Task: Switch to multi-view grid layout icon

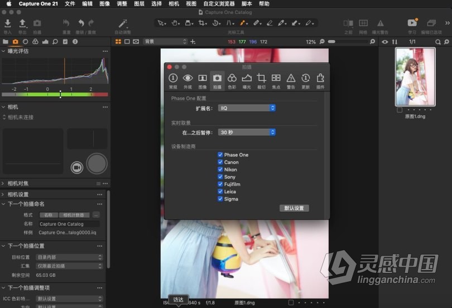Action: pos(118,42)
